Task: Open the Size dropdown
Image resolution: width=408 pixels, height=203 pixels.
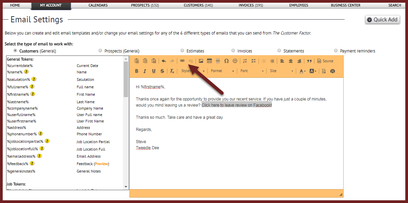Action: (281, 71)
